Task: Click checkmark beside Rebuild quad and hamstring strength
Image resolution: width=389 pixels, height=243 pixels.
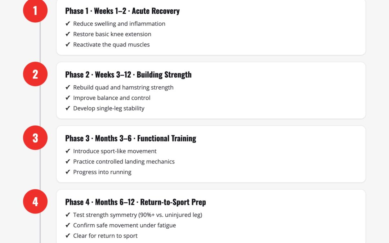Action: tap(68, 87)
